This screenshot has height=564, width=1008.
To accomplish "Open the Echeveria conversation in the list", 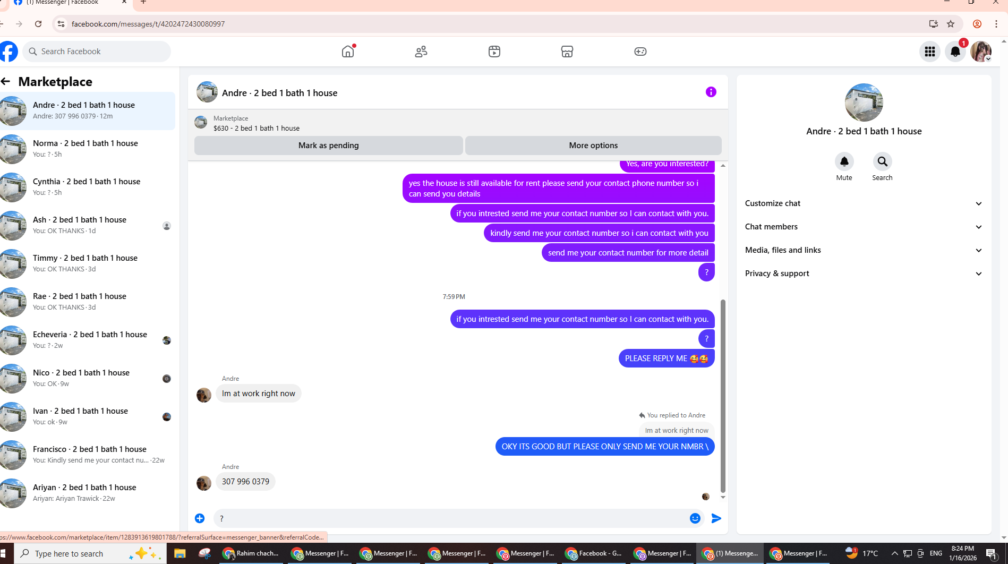I will [88, 340].
